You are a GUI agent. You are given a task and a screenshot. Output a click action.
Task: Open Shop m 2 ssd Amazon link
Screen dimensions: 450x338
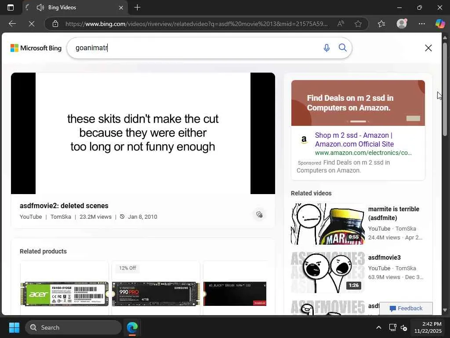(x=355, y=140)
